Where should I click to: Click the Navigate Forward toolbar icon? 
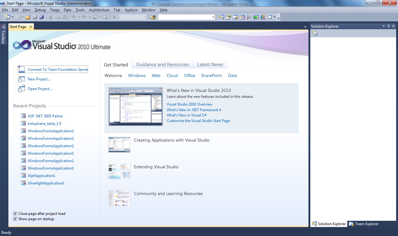[105, 17]
